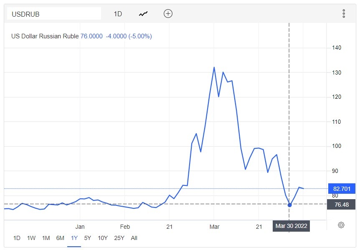Click the US Dollar Russian Ruble title
This screenshot has width=360, height=250.
(x=45, y=36)
